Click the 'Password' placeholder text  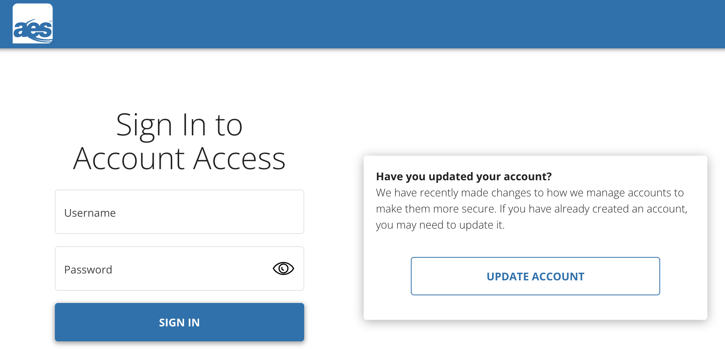pos(88,270)
